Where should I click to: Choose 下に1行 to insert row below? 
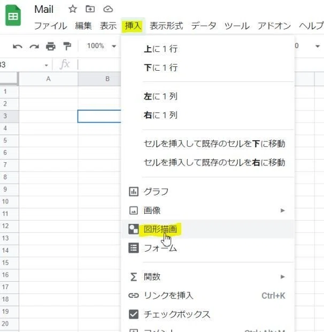208,68
